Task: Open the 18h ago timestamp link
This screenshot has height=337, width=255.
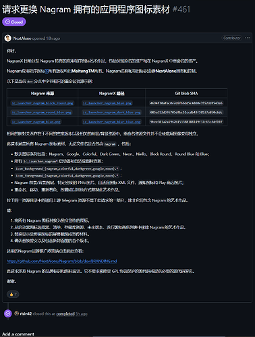Action: point(53,38)
